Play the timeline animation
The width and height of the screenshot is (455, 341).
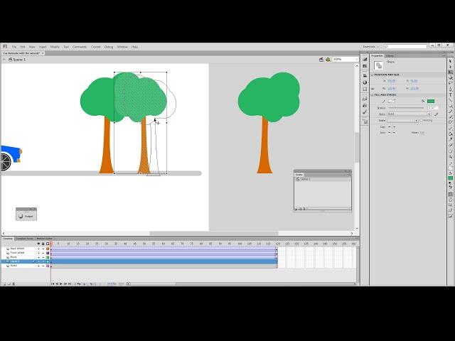(x=61, y=284)
